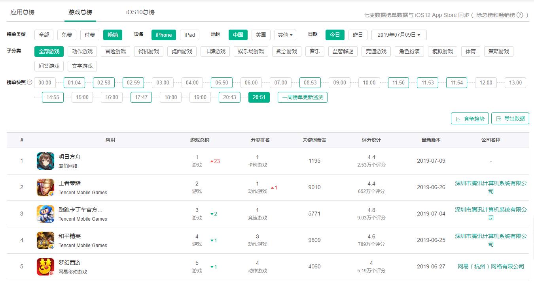The height and width of the screenshot is (283, 534).
Task: Filter by 模拟游戏 subcategory
Action: (443, 51)
